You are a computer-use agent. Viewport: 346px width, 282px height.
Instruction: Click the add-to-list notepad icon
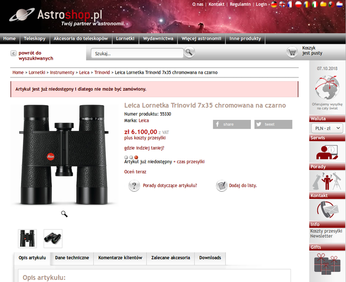(x=221, y=186)
